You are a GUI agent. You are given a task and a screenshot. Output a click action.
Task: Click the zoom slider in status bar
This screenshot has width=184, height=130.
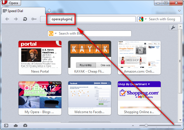point(146,125)
